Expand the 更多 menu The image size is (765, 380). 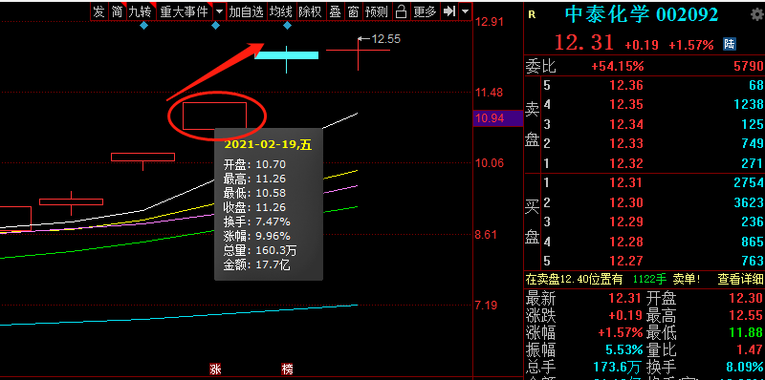tap(425, 11)
